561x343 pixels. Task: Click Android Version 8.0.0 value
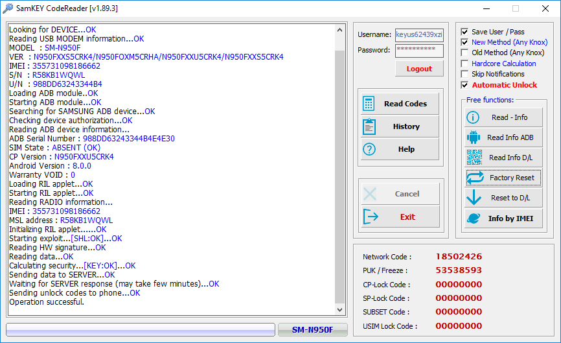click(82, 166)
